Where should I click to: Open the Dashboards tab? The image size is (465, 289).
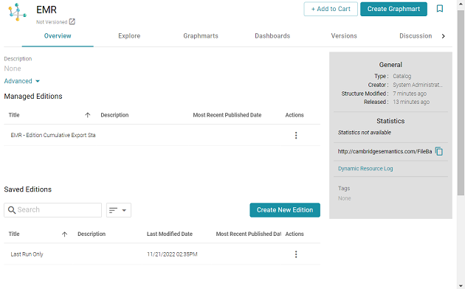click(272, 36)
